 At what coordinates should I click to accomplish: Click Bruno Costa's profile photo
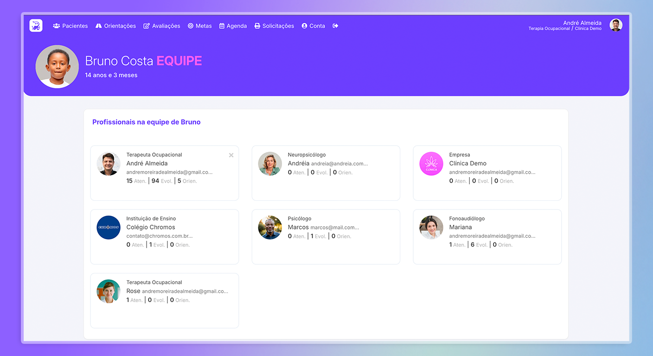pos(57,66)
